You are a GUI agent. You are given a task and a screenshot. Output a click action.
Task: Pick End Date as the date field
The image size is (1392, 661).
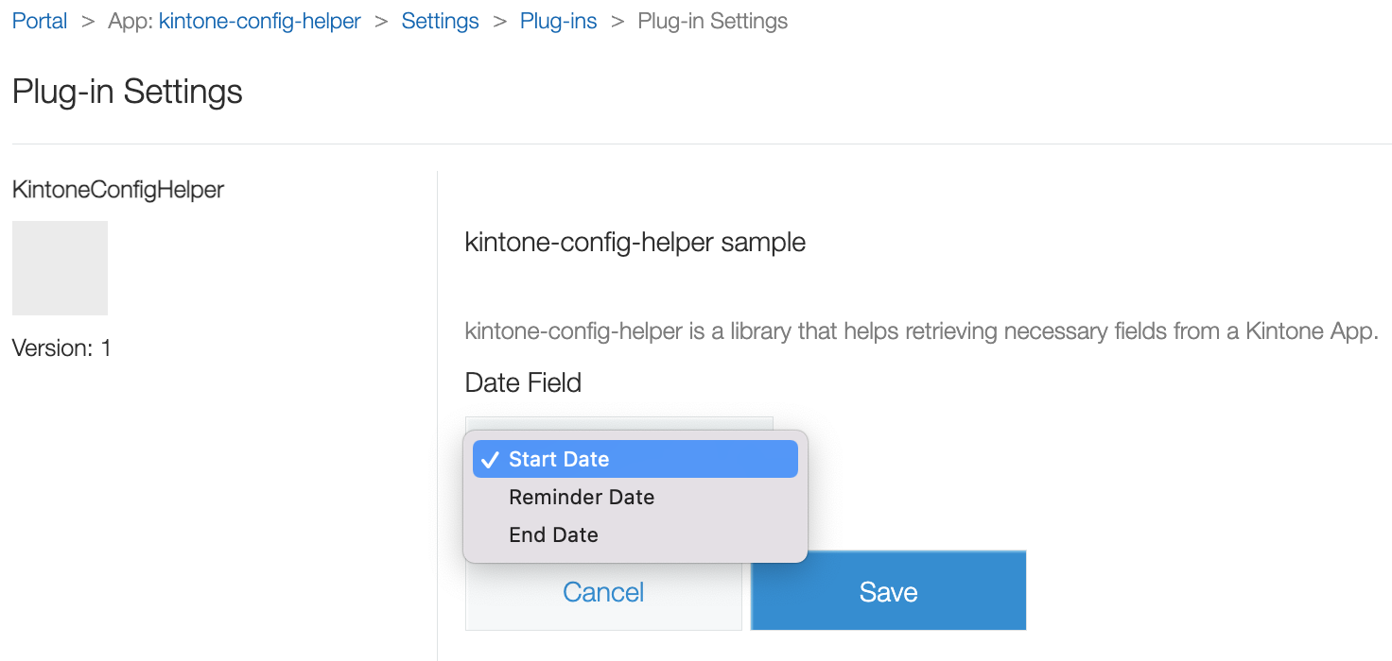(553, 534)
